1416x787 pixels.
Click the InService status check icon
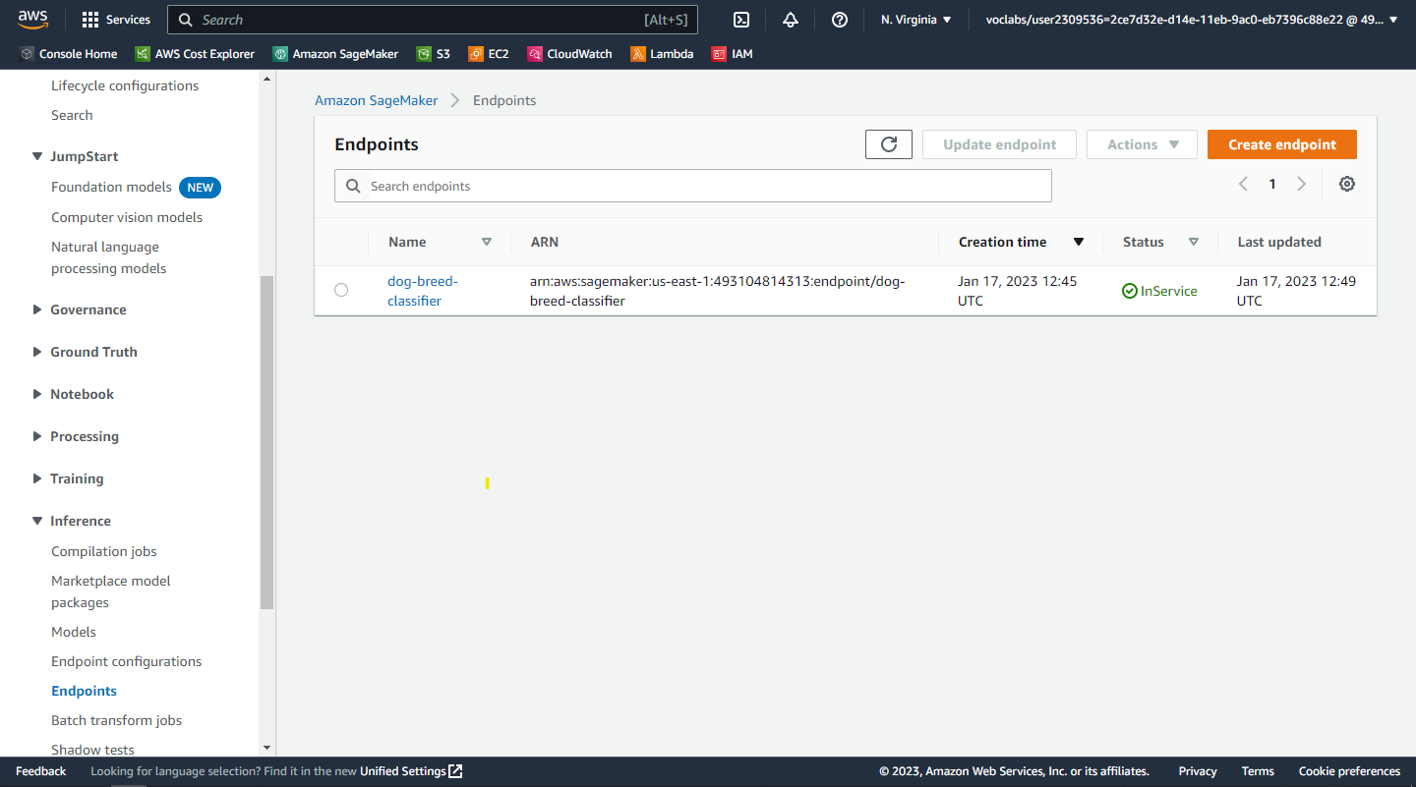click(x=1130, y=291)
